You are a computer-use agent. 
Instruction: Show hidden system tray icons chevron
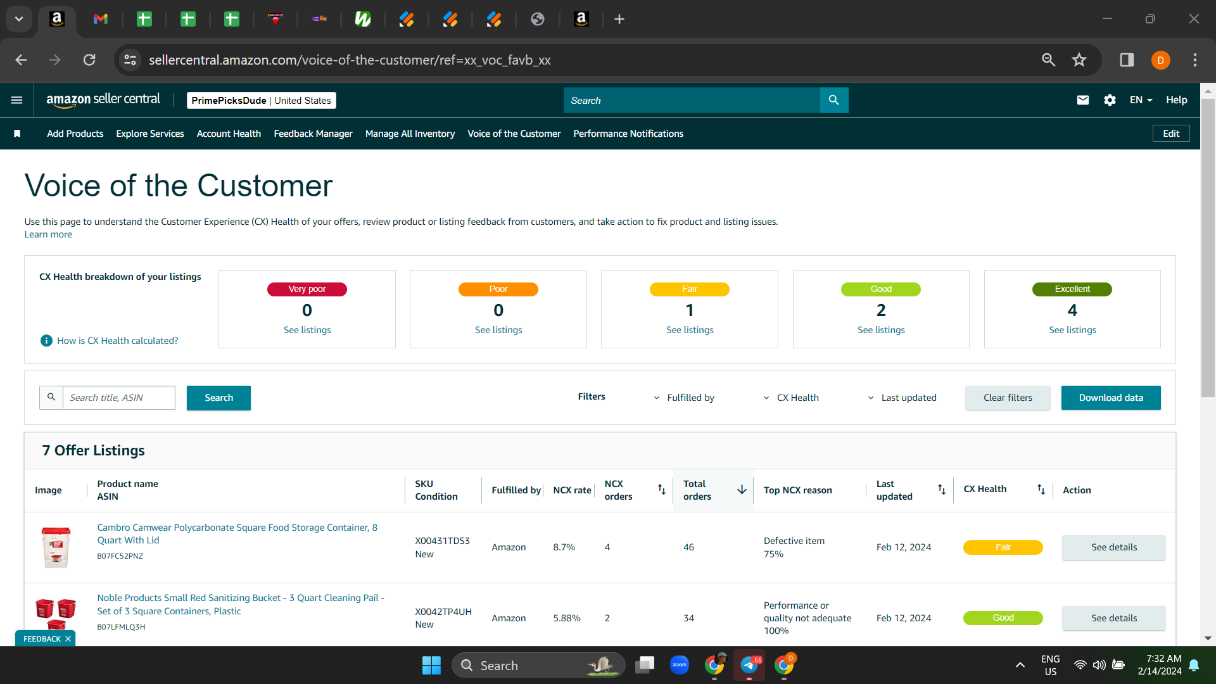[1020, 665]
